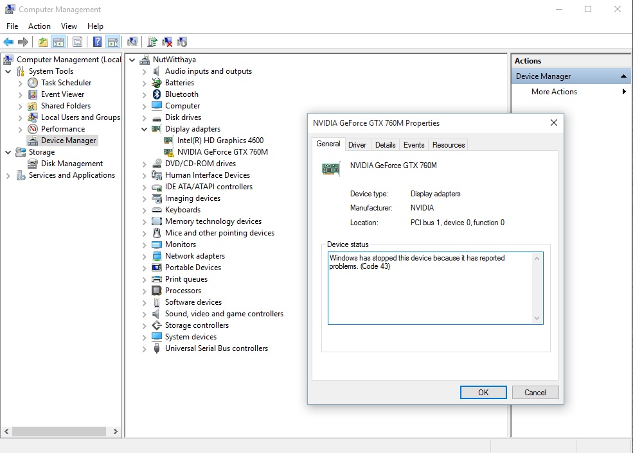Image resolution: width=633 pixels, height=453 pixels.
Task: Expand the Disk drives category
Action: [144, 118]
